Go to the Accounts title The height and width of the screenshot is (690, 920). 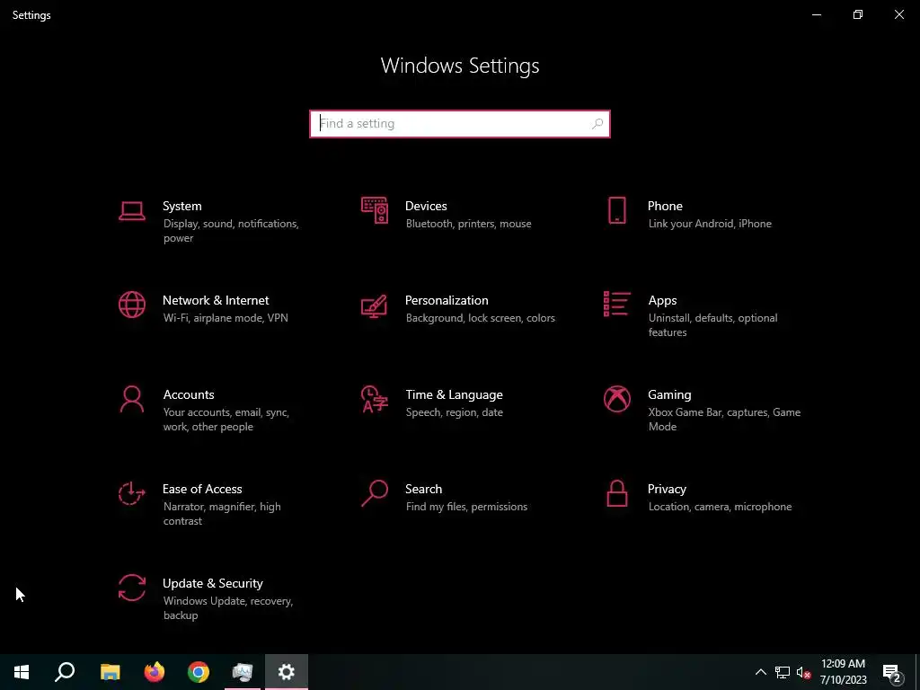click(x=189, y=395)
